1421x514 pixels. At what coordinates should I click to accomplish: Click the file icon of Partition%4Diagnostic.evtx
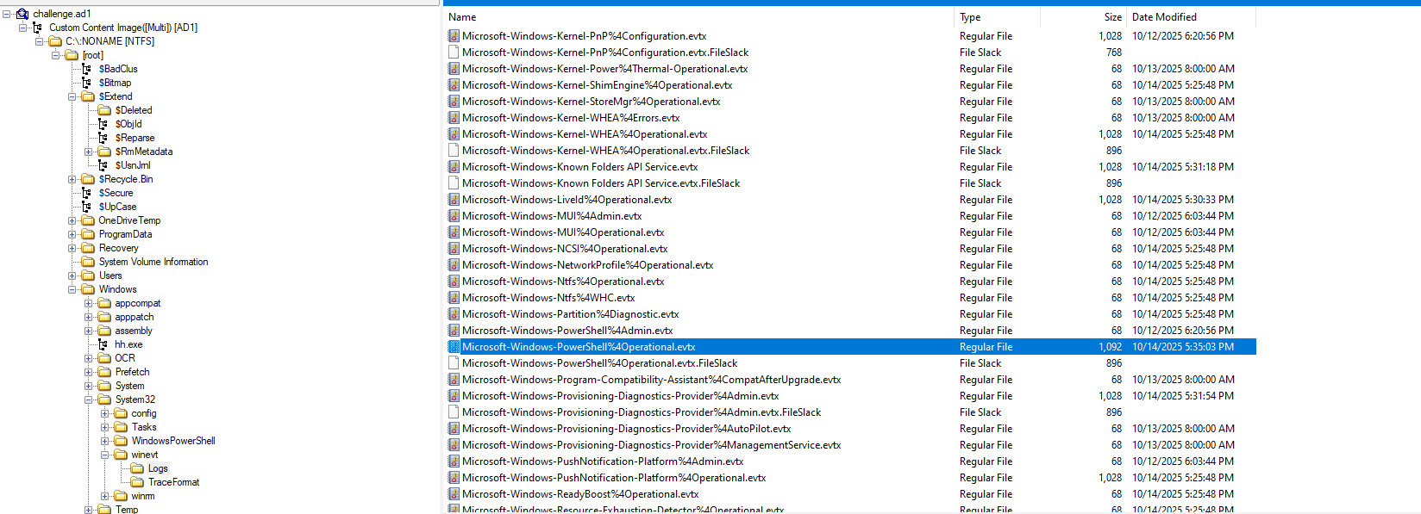pos(454,314)
